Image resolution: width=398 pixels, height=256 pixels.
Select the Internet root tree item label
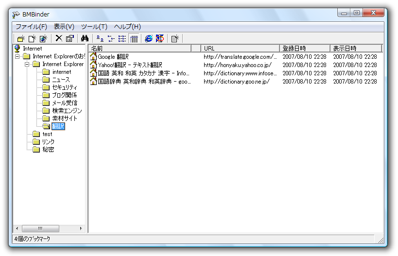(x=33, y=49)
